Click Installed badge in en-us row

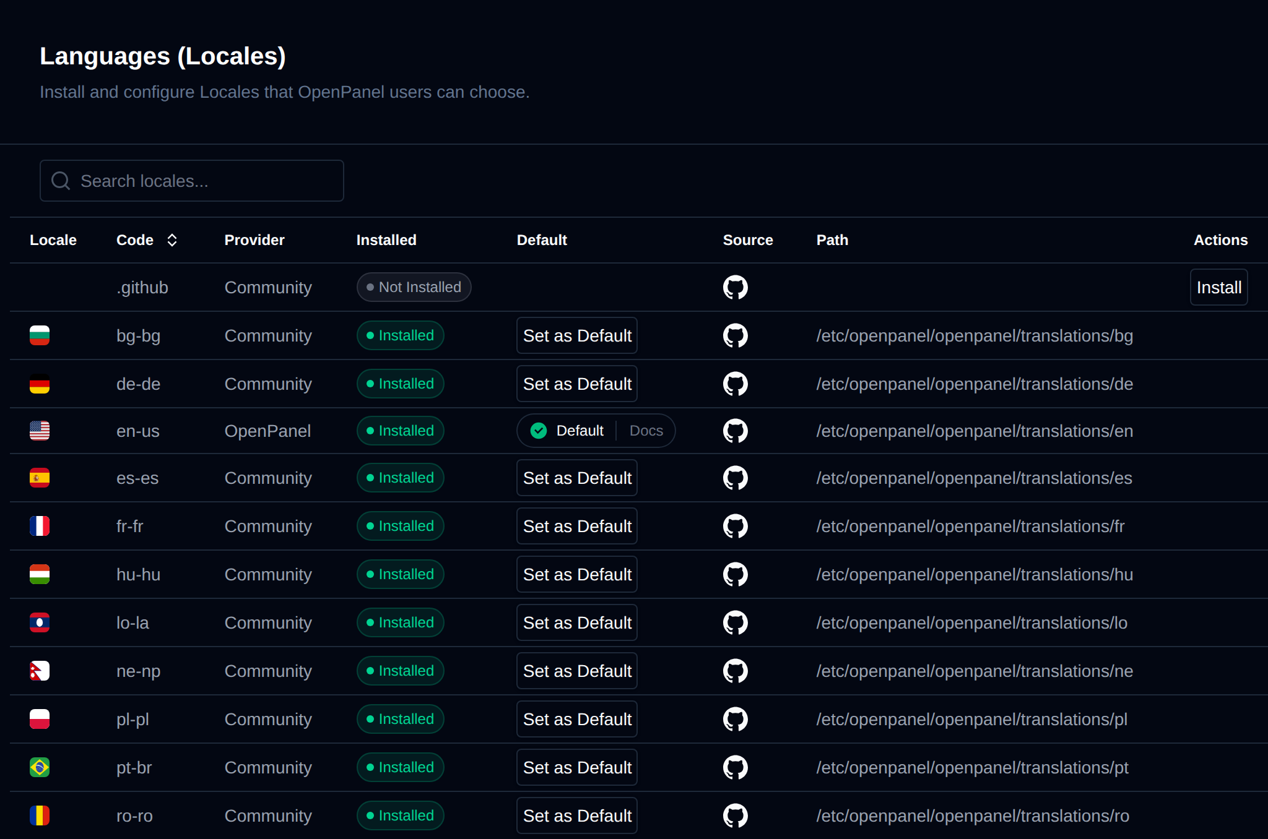click(400, 431)
